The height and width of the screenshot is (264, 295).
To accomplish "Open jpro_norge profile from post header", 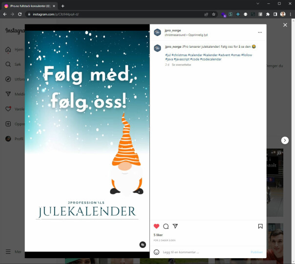I will [173, 30].
